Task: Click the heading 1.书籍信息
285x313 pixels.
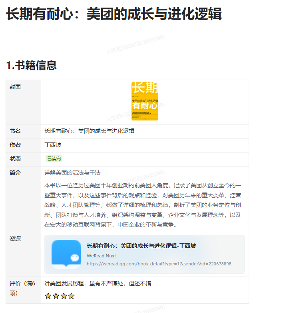Action: pos(31,65)
